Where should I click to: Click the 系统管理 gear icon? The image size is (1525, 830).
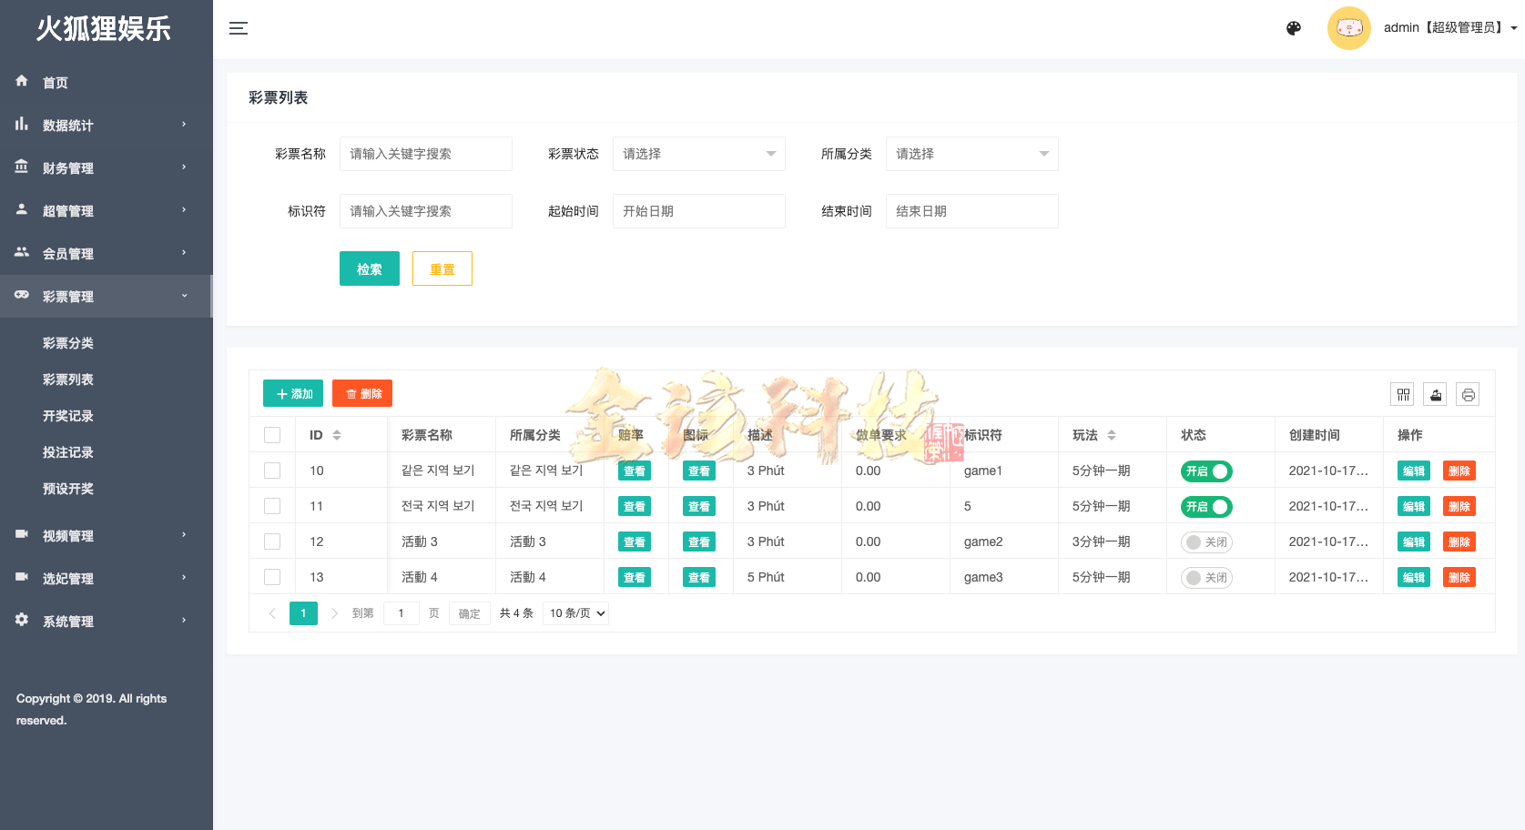(x=21, y=620)
